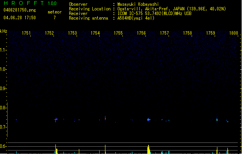The width and height of the screenshot is (242, 154).
Task: Click the 1751 time axis label
Action: 26,33
